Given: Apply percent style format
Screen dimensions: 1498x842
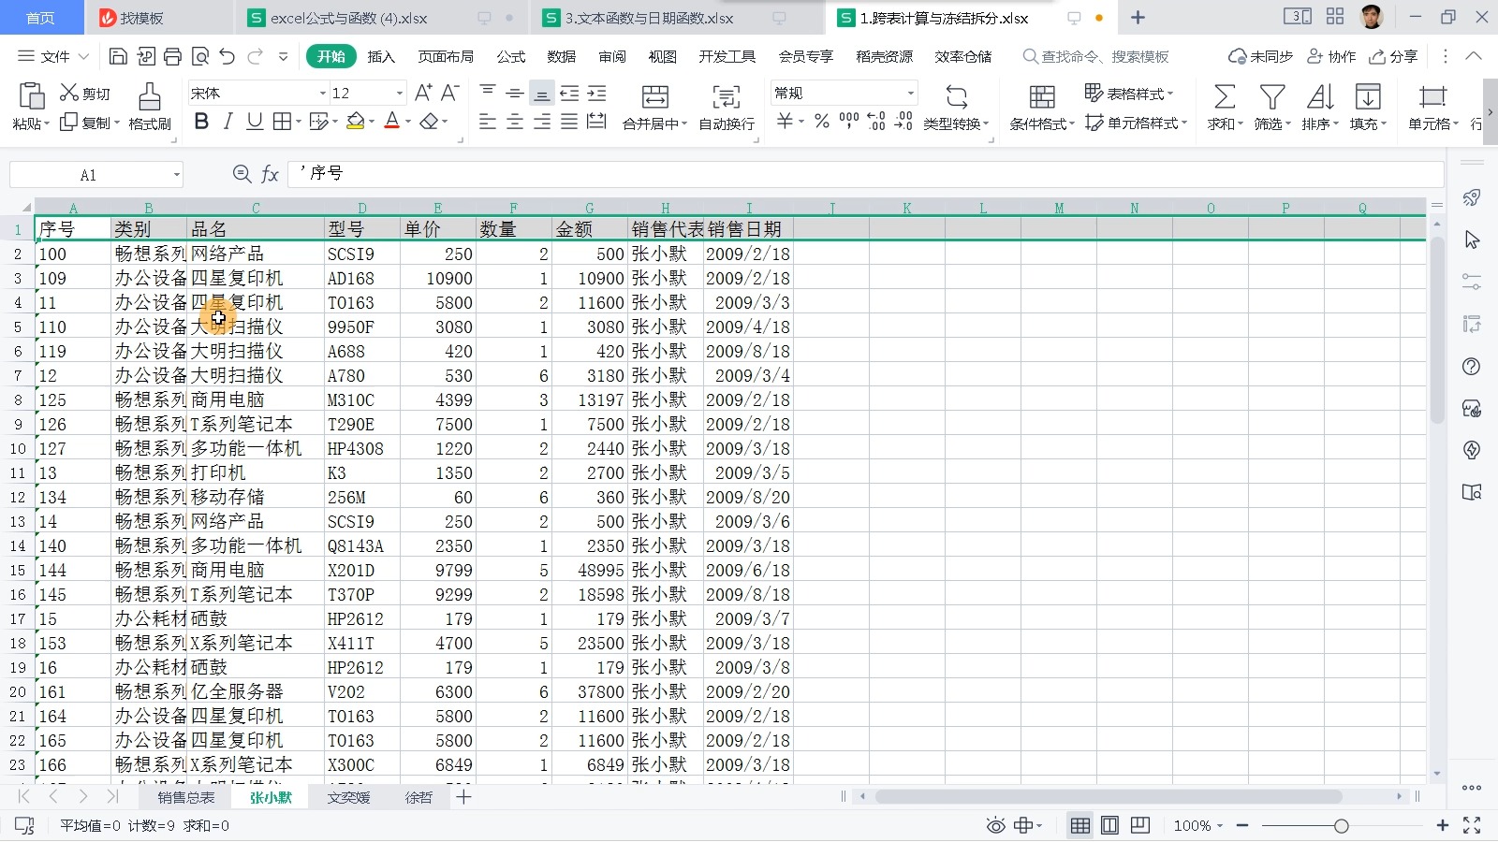Looking at the screenshot, I should click(822, 122).
